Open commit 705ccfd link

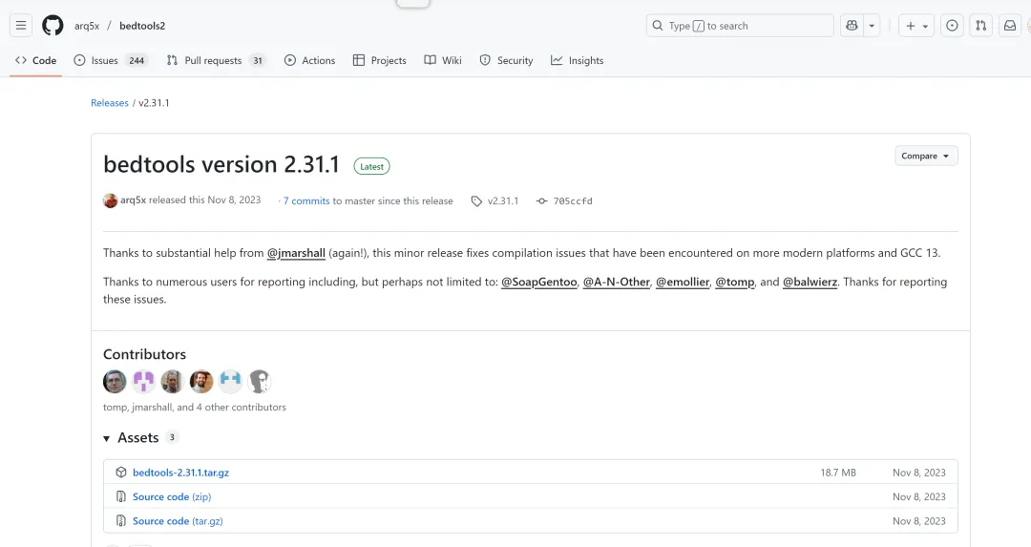pyautogui.click(x=565, y=201)
